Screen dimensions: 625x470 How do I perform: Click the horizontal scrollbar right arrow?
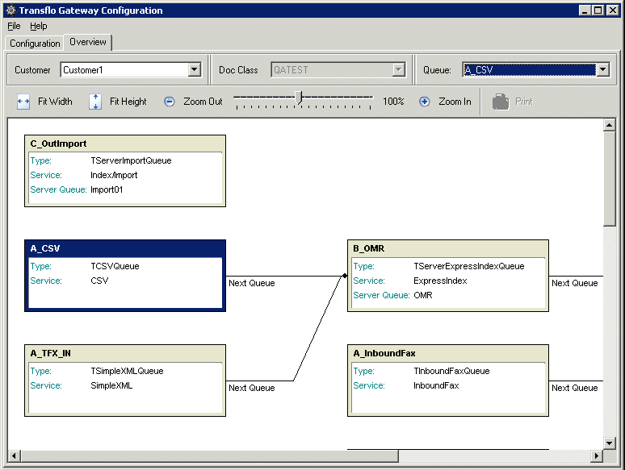tap(597, 456)
